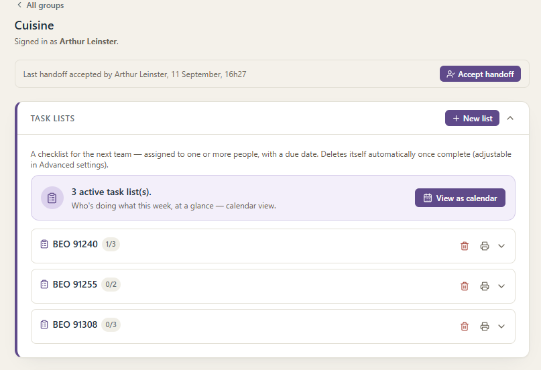Expand the BEO 91240 task list
This screenshot has width=541, height=370.
click(x=501, y=246)
